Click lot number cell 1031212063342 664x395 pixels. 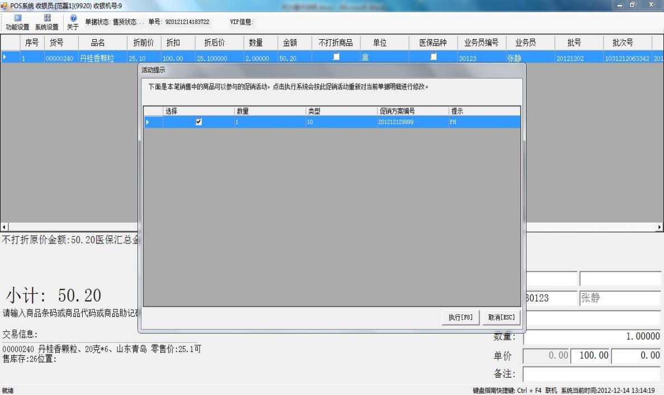[x=628, y=57]
